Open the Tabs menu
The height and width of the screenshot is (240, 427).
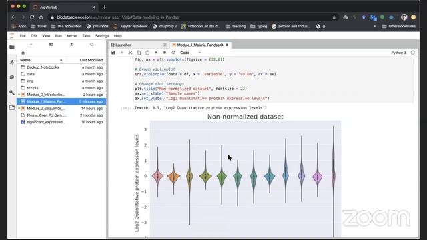pyautogui.click(x=86, y=36)
